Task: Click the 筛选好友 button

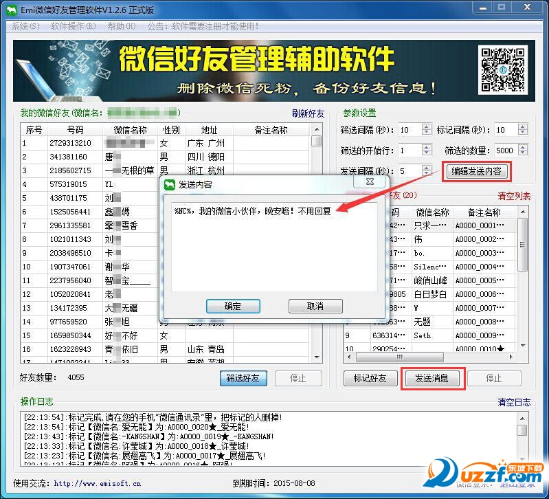Action: click(x=243, y=378)
